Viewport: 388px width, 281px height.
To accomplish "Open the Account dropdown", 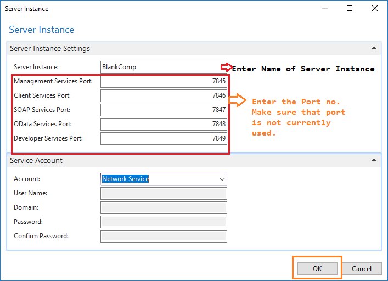I will [x=222, y=179].
